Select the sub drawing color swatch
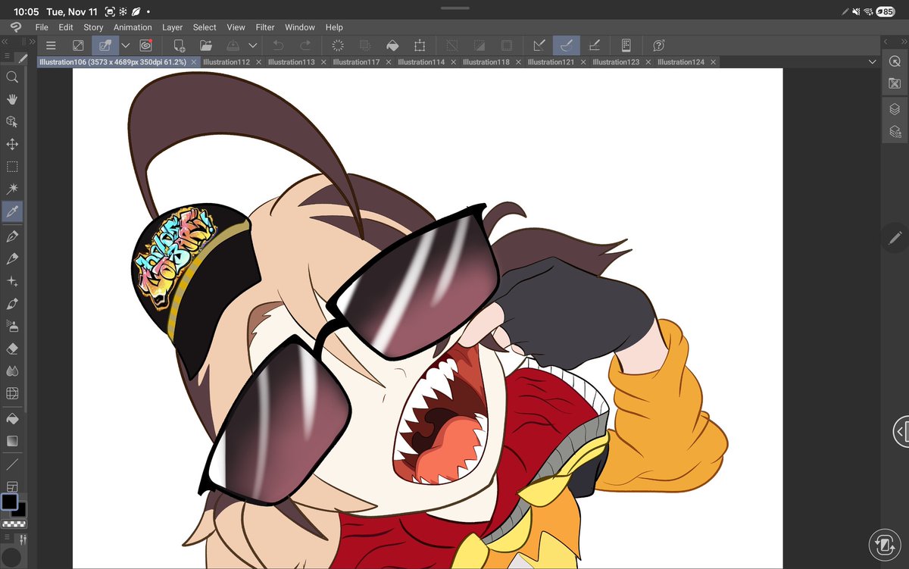Screen dimensions: 909x569 click(x=20, y=510)
